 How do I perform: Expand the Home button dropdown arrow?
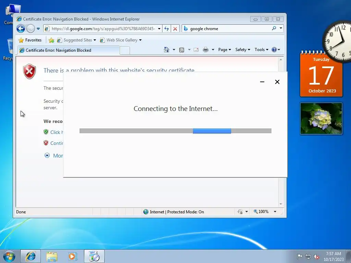[x=174, y=50]
